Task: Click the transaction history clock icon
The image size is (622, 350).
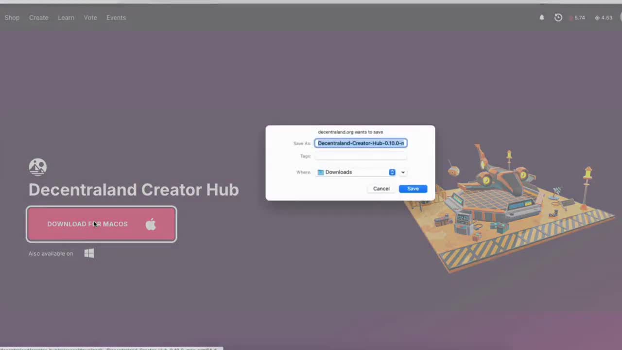Action: click(x=558, y=17)
